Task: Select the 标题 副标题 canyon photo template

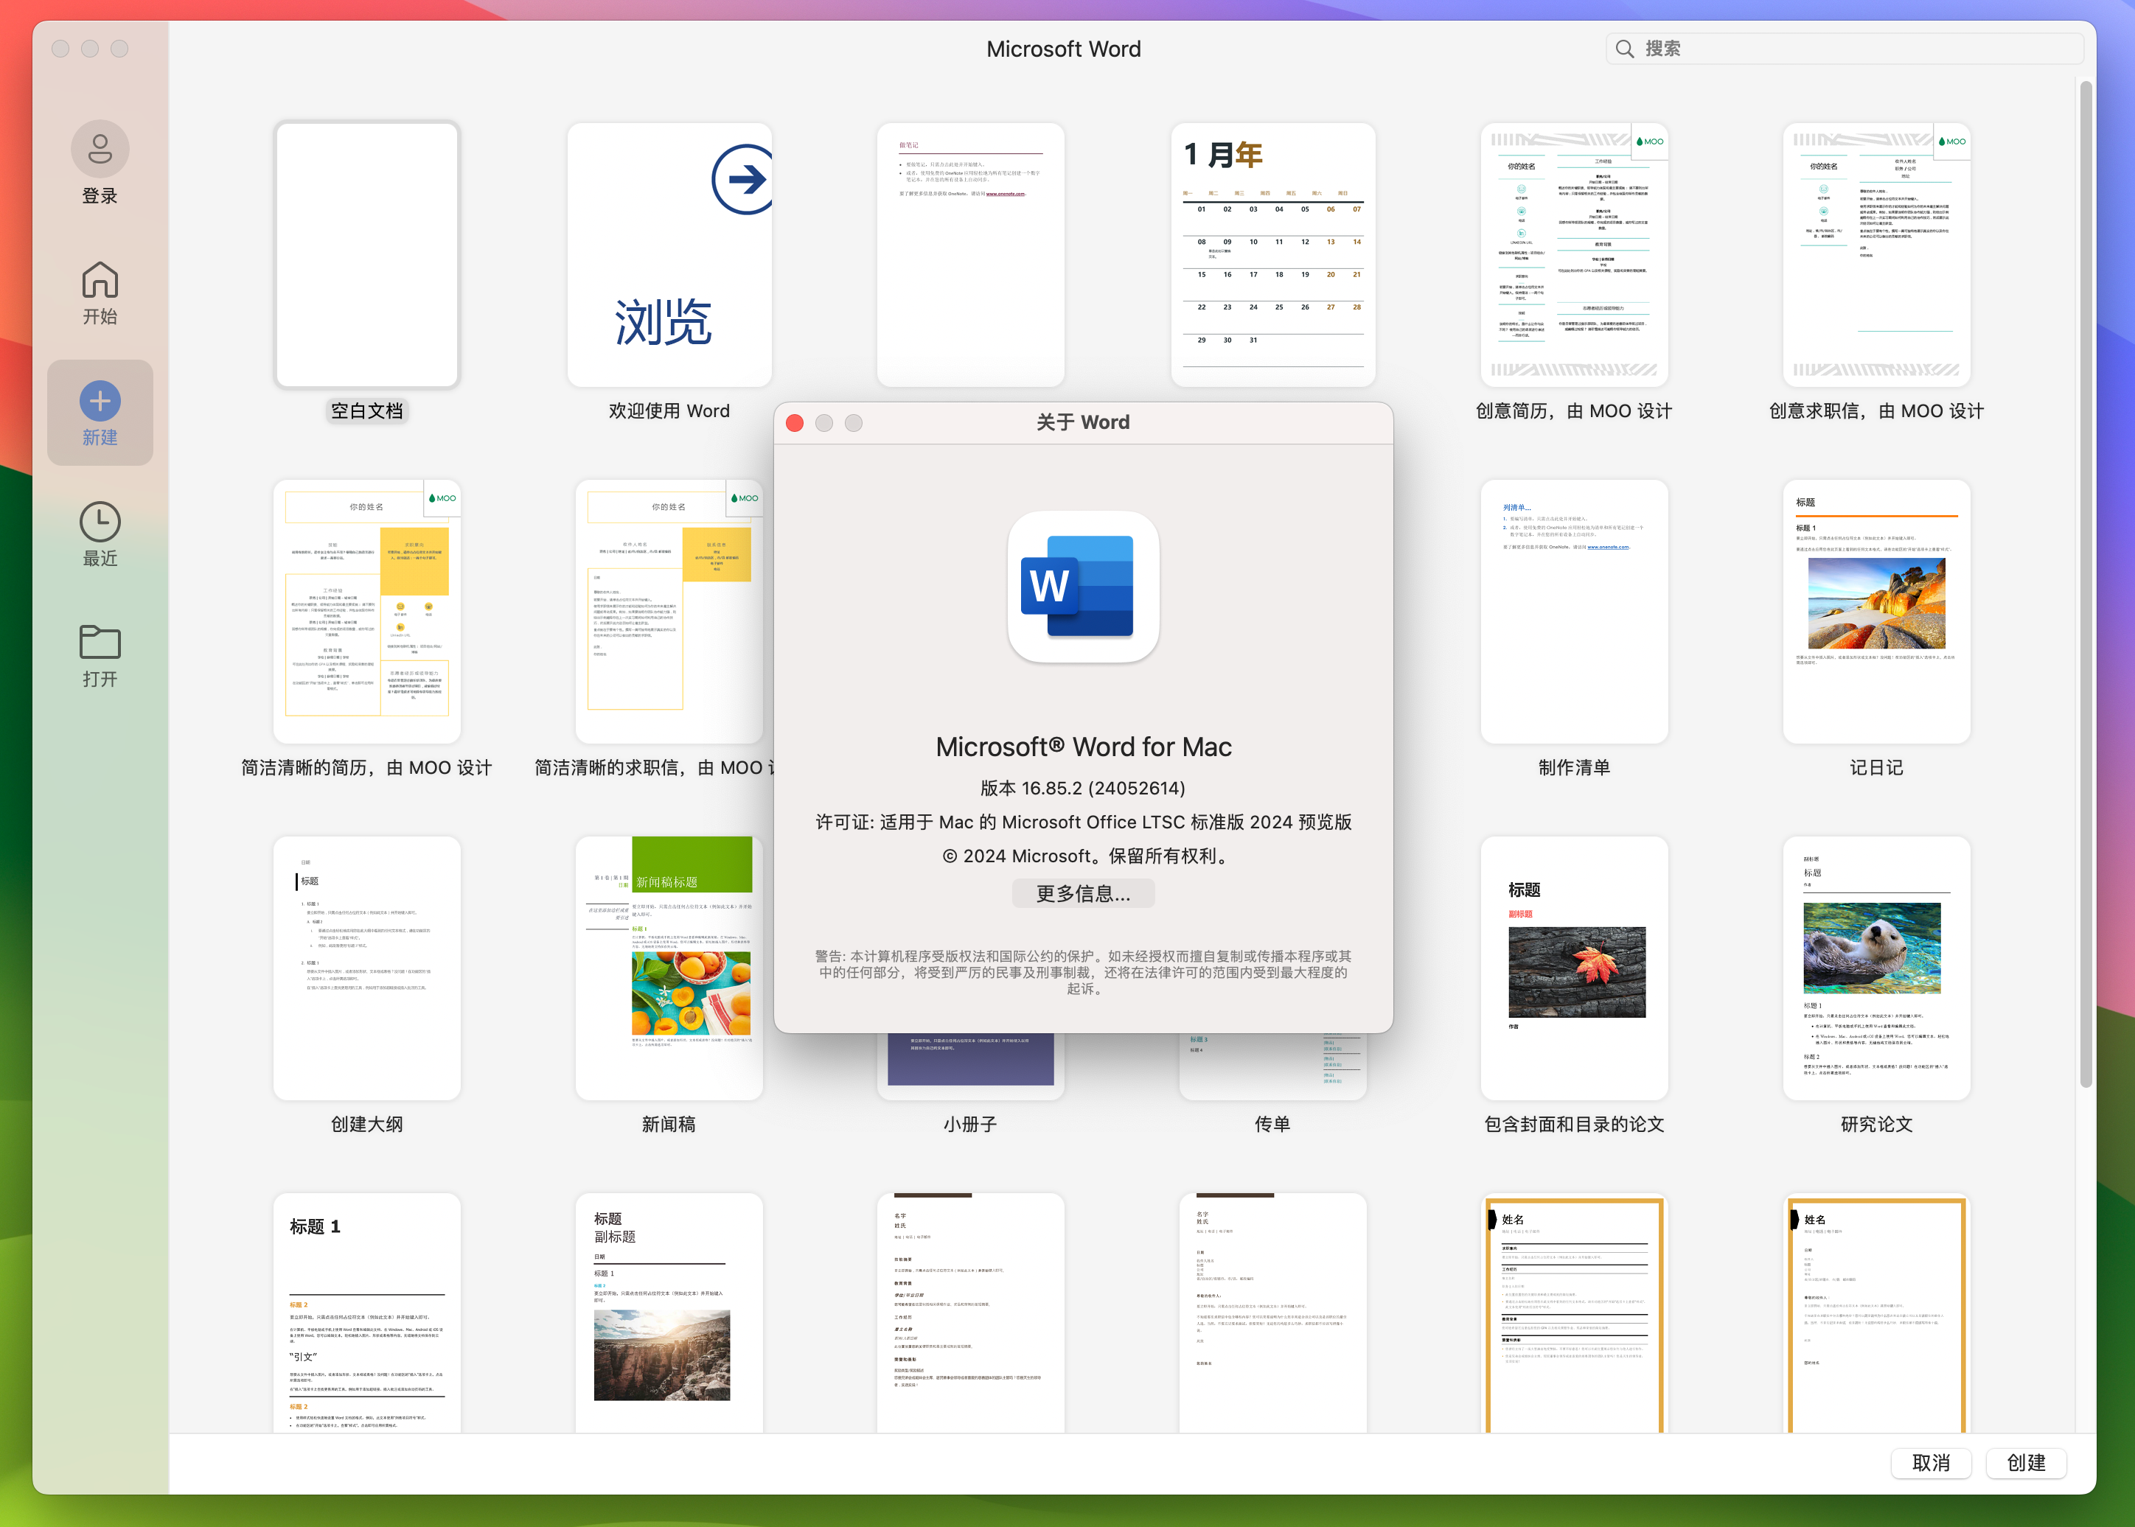Action: coord(669,1313)
